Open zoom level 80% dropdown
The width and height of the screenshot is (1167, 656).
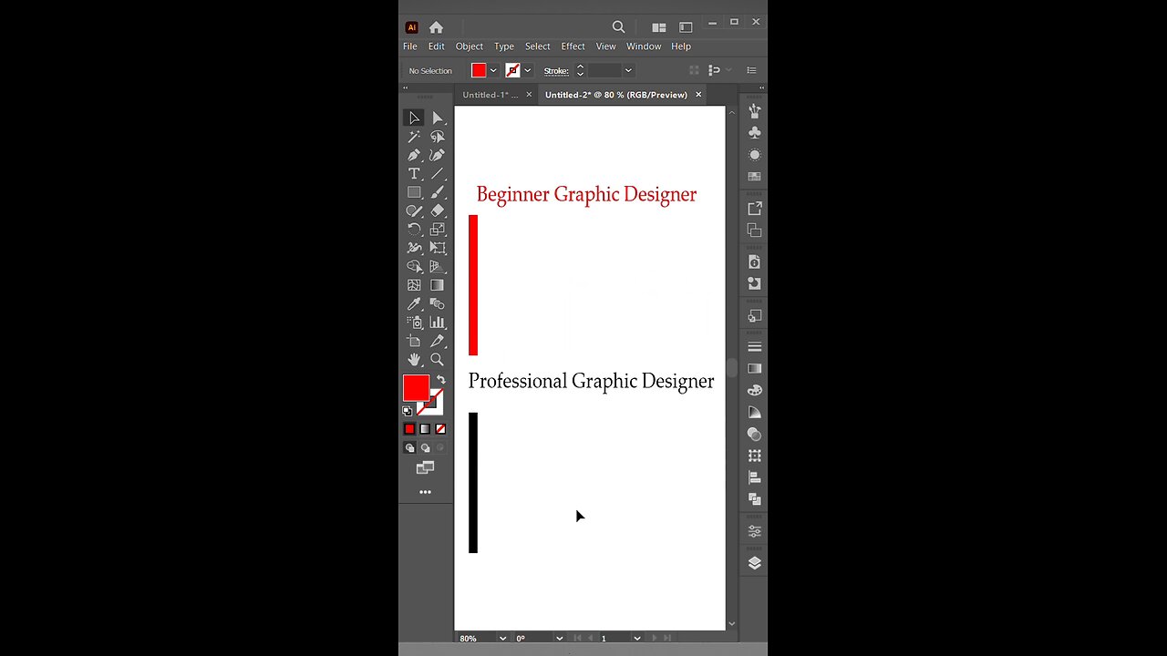(x=502, y=639)
